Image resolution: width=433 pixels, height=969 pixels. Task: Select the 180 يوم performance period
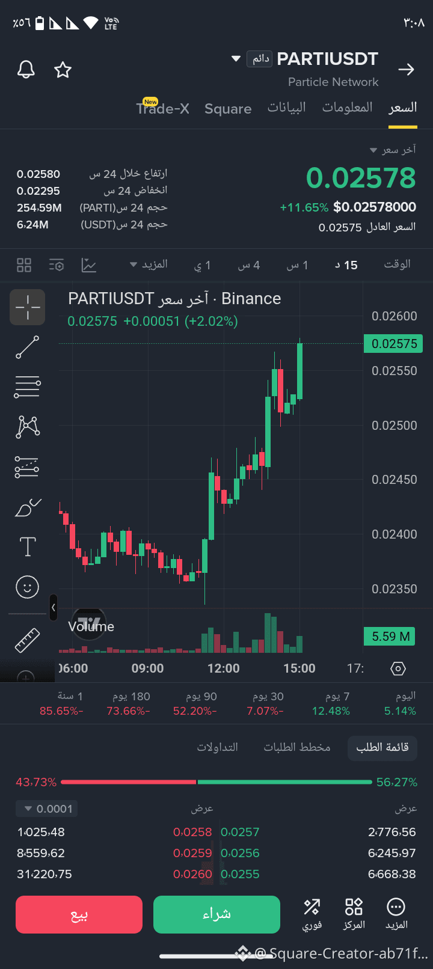[x=129, y=703]
